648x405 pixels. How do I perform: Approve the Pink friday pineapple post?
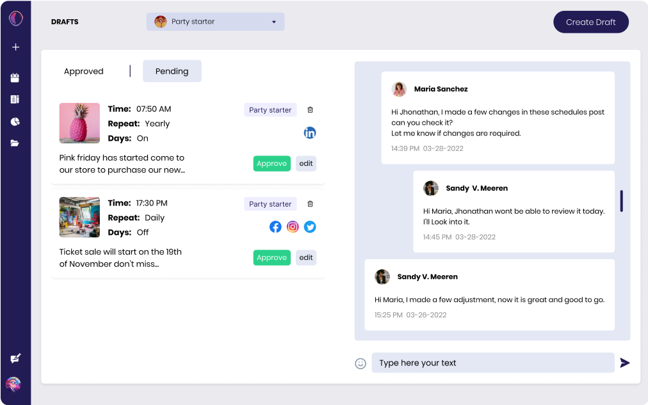click(271, 164)
